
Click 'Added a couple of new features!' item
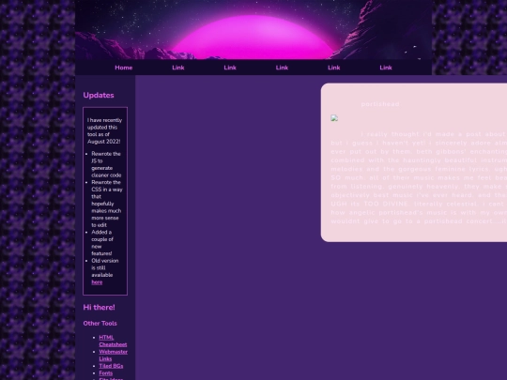102,243
